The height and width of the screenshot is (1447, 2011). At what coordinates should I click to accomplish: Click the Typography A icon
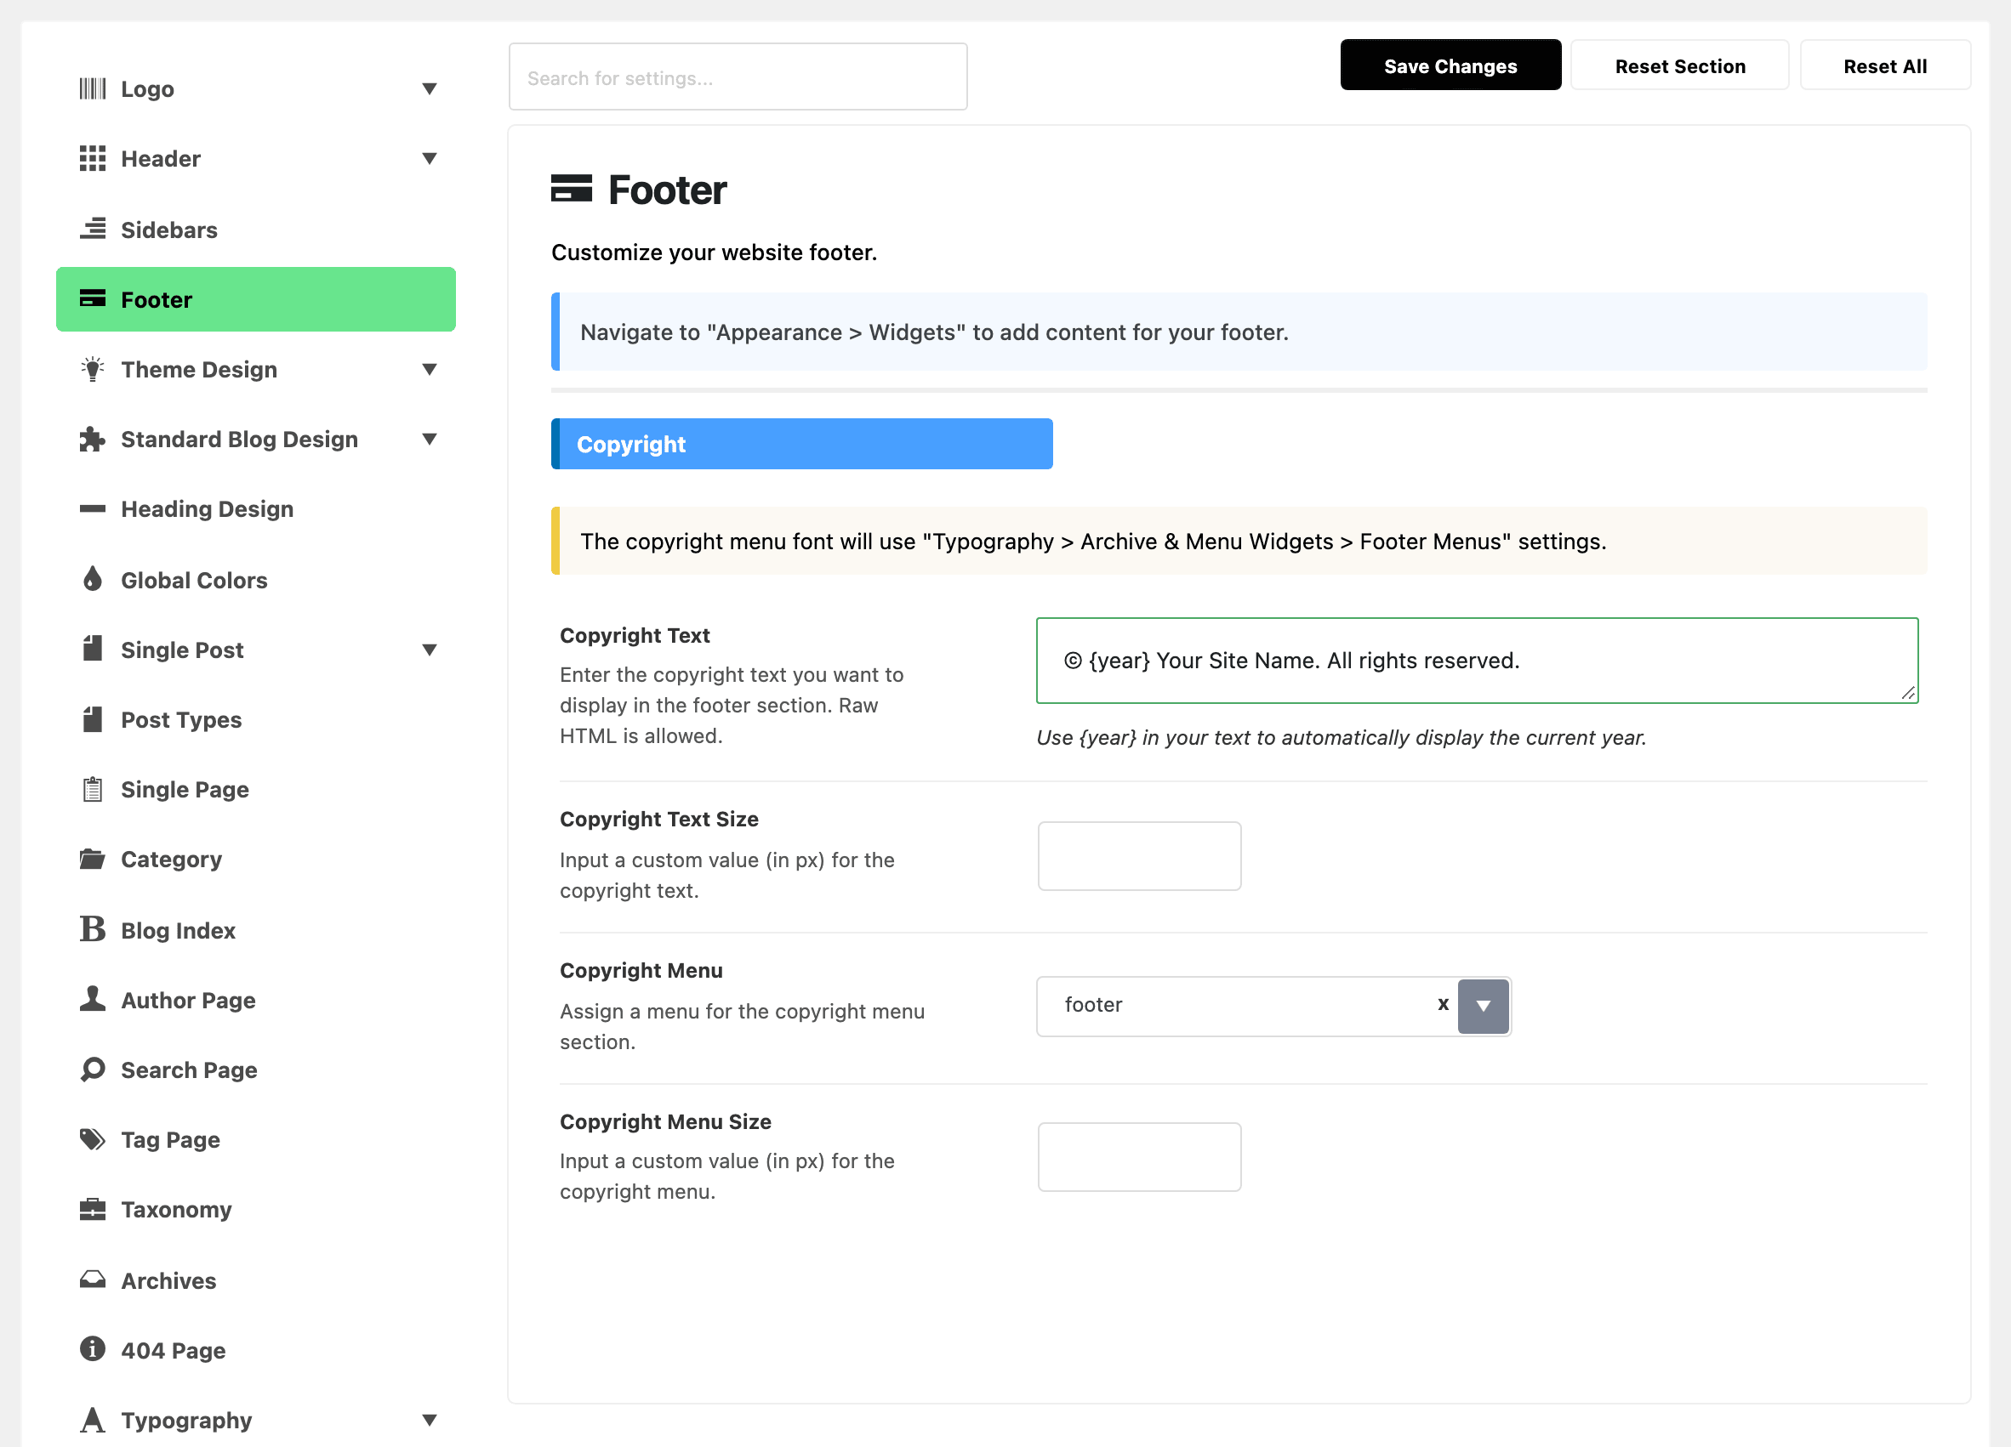coord(92,1420)
